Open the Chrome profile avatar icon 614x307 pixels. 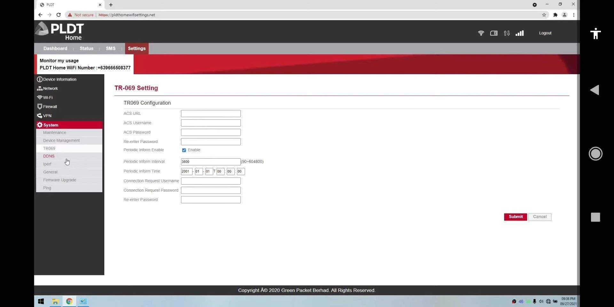click(564, 15)
